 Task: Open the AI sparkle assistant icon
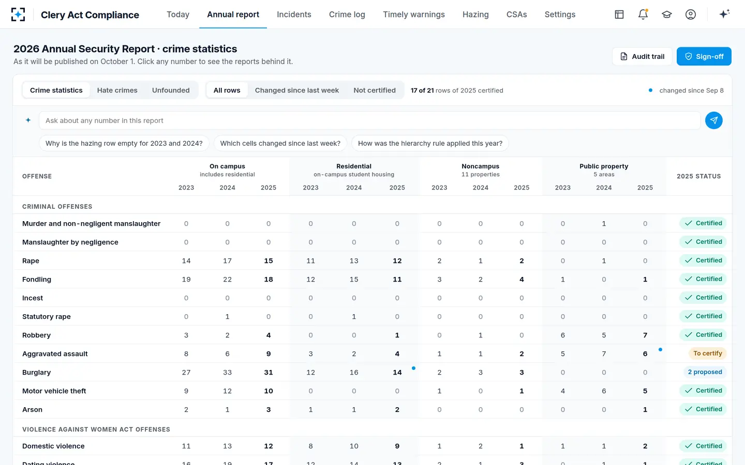click(x=724, y=14)
